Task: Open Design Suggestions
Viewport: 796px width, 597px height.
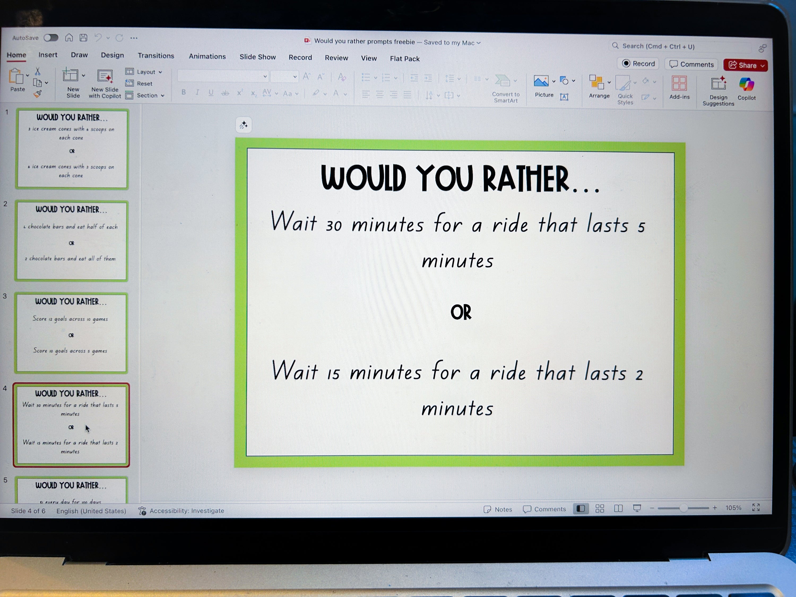Action: click(x=718, y=91)
